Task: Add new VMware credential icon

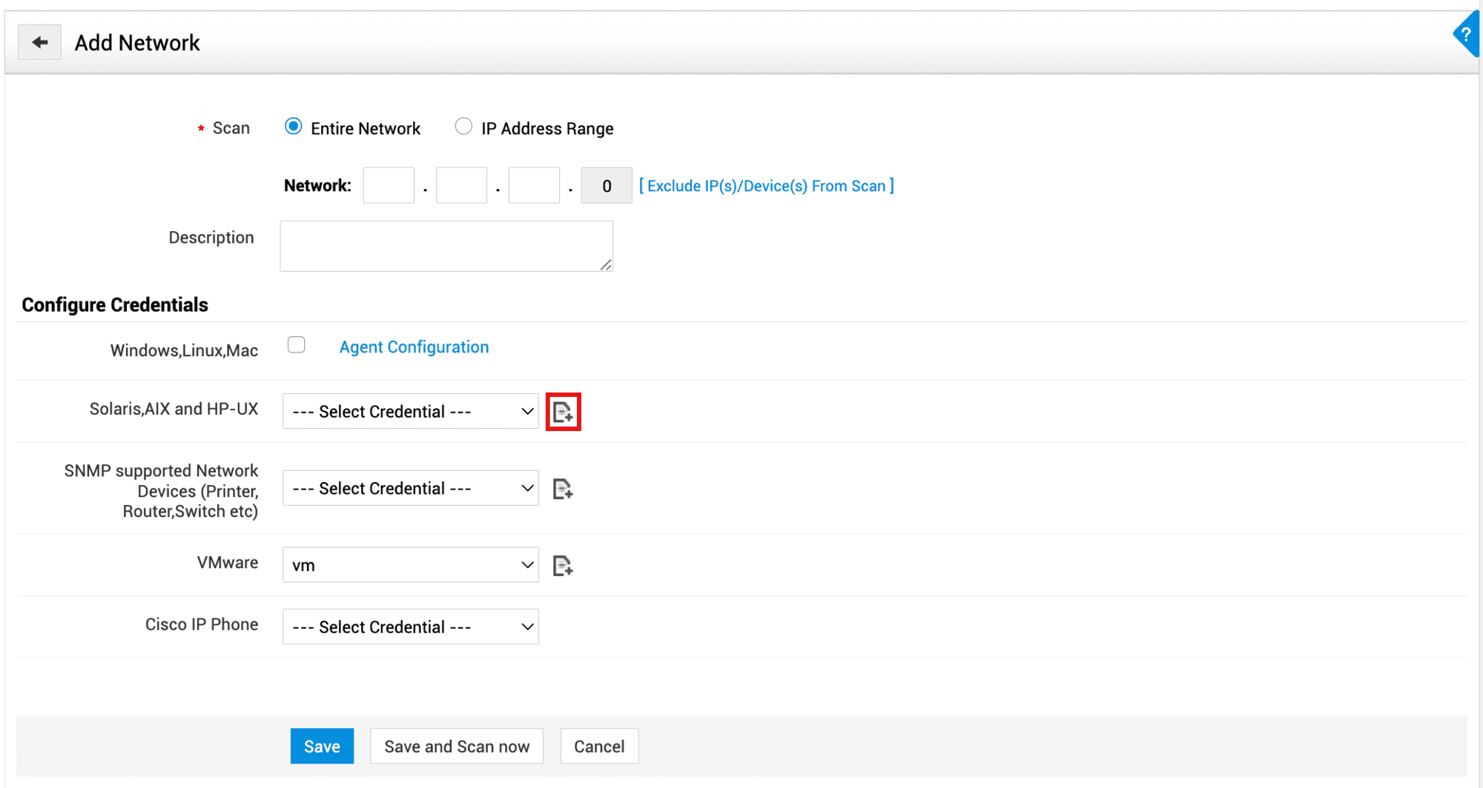Action: (x=563, y=566)
